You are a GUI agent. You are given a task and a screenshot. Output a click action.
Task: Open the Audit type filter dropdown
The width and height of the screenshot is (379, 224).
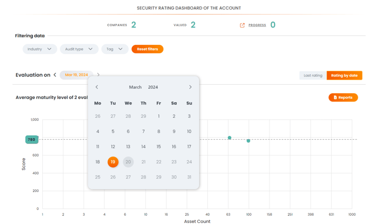pyautogui.click(x=79, y=49)
